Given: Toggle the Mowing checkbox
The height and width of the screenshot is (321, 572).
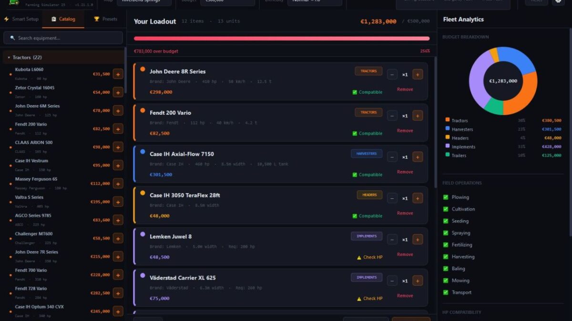Looking at the screenshot, I should [446, 281].
